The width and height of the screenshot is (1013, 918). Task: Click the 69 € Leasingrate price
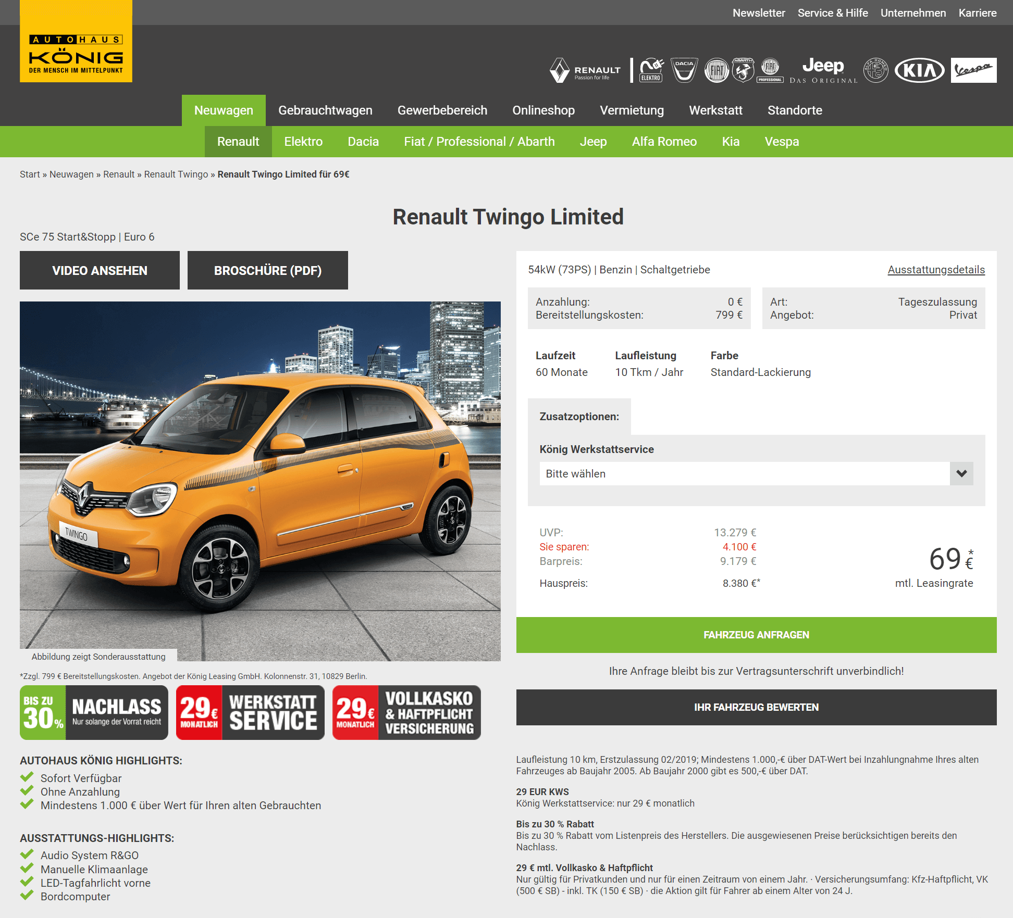tap(951, 559)
